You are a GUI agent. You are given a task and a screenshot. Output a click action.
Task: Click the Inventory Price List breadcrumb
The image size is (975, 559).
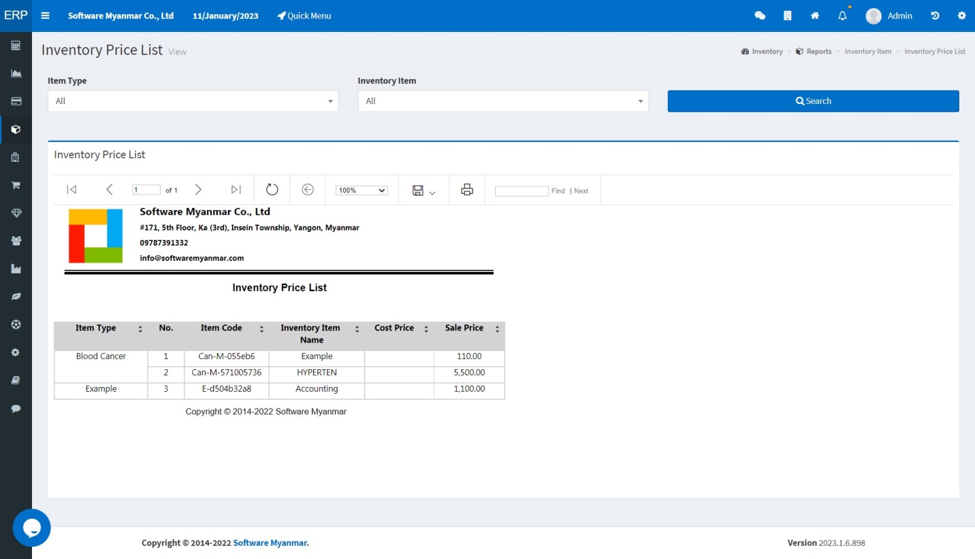pos(935,52)
